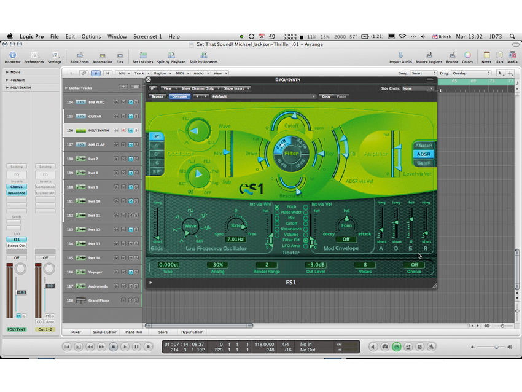Click the Record transport button
Screen dimensions: 522x392
click(x=148, y=347)
